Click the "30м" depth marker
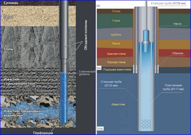 click(x=99, y=68)
